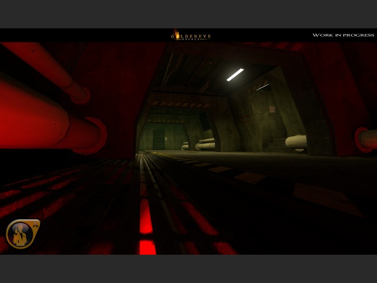The image size is (377, 283).
Task: Click the 'Work in progress' text
Action: click(x=343, y=35)
